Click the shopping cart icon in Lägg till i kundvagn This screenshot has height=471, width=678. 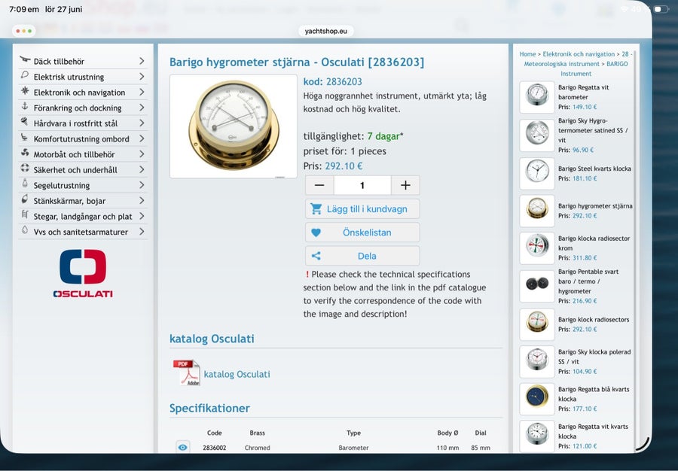point(316,209)
